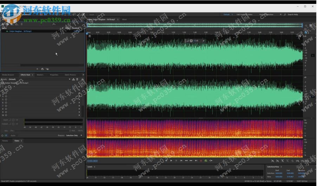The width and height of the screenshot is (317, 186).
Task: Click 1:00 on the timeline ruler
Action: [x=151, y=32]
